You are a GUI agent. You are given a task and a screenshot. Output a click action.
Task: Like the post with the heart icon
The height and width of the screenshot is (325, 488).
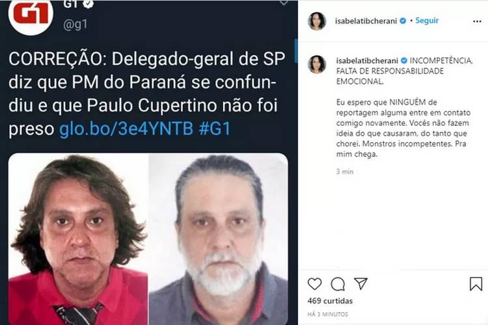pos(314,284)
